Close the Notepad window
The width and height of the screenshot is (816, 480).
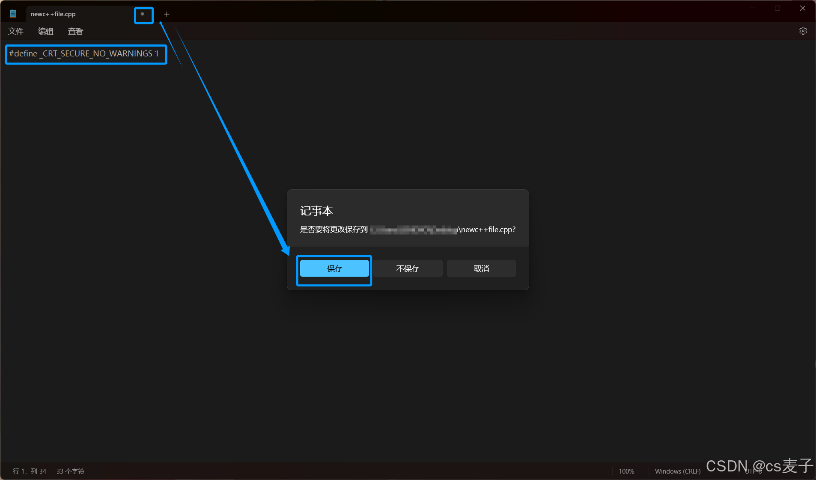(803, 8)
